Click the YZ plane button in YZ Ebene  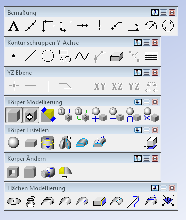(134, 86)
